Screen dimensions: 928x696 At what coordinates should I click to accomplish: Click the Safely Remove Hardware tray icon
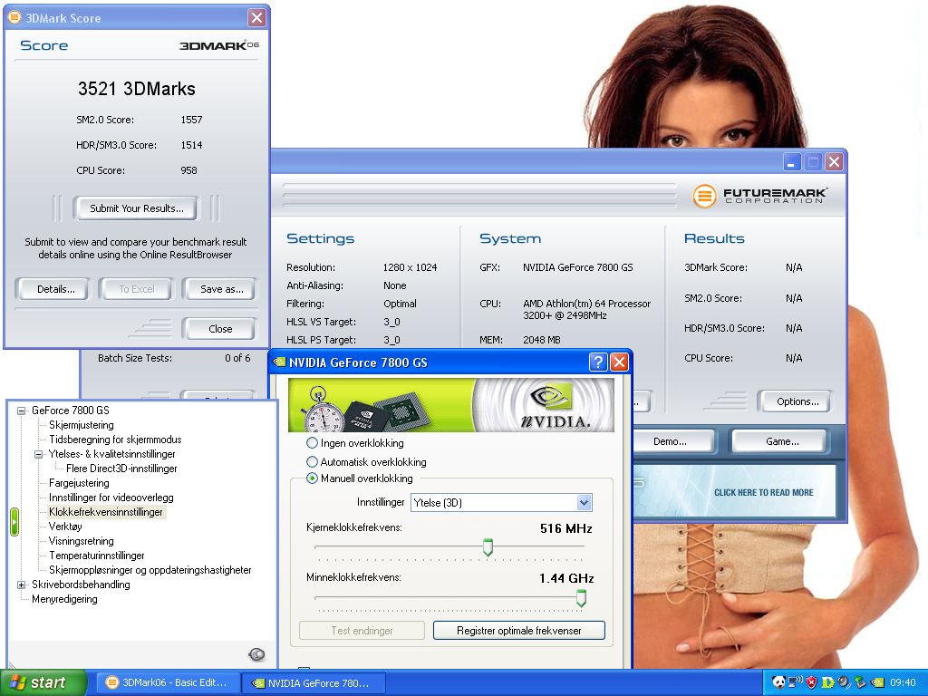tap(860, 682)
